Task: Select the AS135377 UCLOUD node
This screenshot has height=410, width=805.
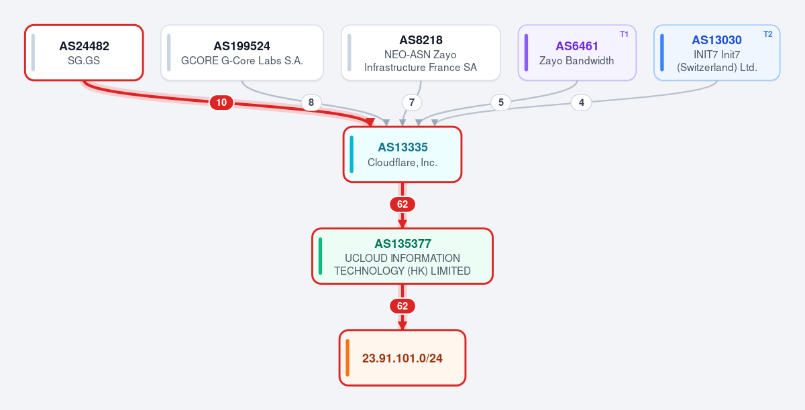Action: pyautogui.click(x=402, y=256)
